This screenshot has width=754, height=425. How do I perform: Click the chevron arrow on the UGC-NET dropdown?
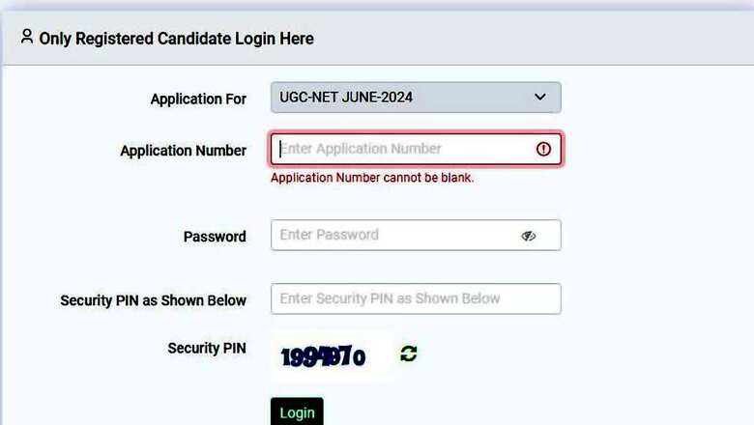pos(539,98)
